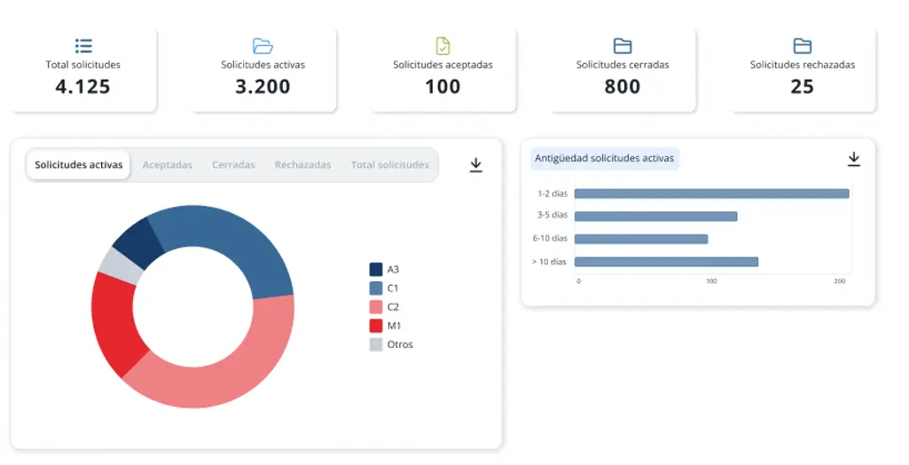Click the list icon above Total solicitudes
Viewport: 909px width, 465px height.
click(x=83, y=46)
